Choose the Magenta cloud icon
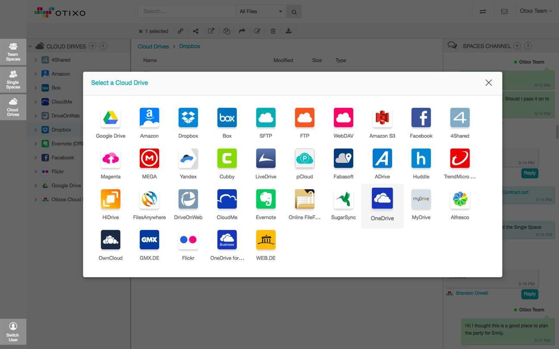 coord(110,158)
